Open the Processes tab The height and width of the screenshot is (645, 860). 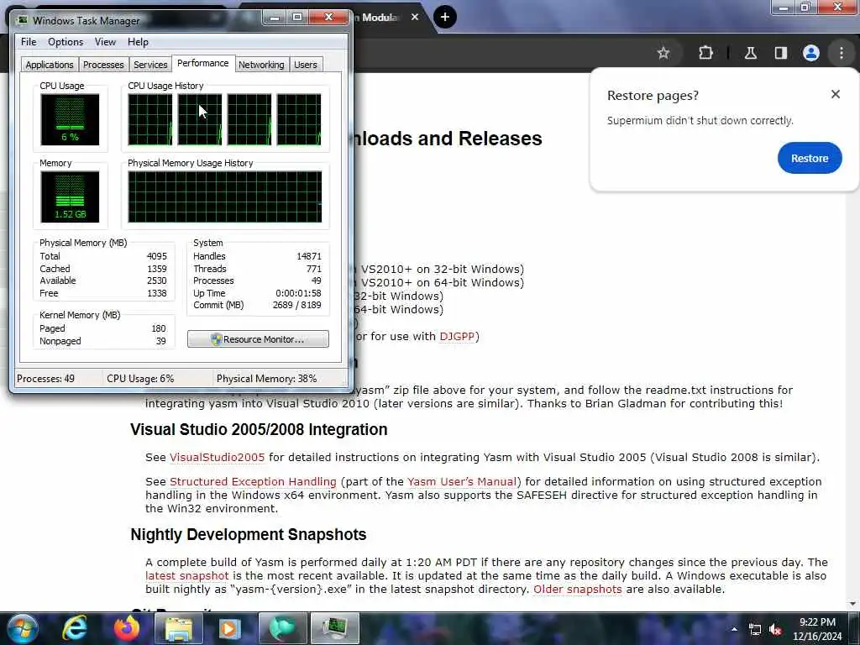[103, 65]
